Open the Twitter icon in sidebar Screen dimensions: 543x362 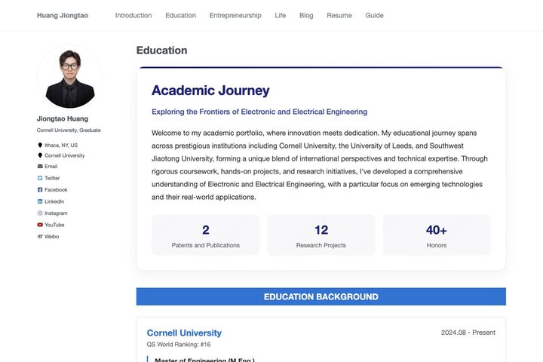pyautogui.click(x=40, y=178)
